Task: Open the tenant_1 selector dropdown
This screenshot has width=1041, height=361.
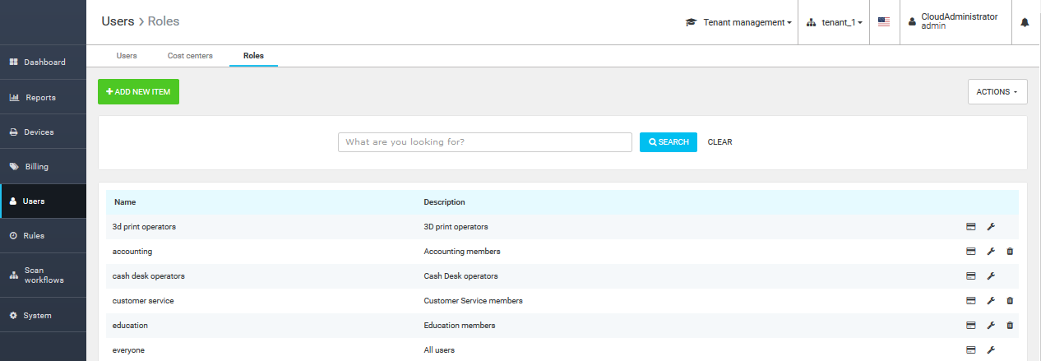Action: coord(835,22)
